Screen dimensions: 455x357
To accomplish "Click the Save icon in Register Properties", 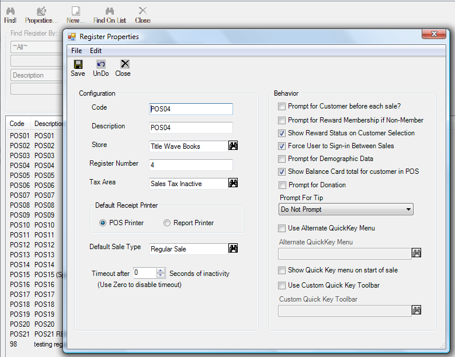I will 78,64.
